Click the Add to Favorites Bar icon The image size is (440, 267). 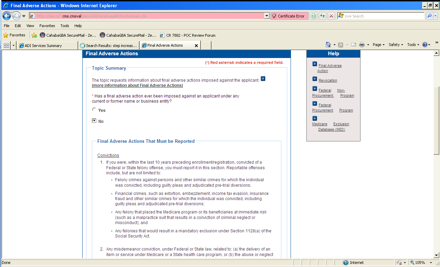[x=34, y=35]
